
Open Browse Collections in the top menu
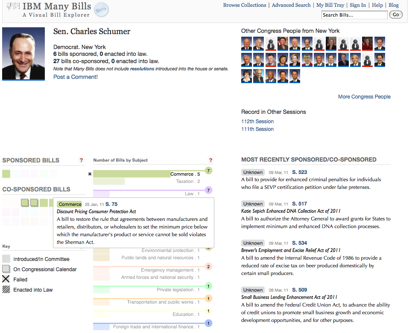[x=245, y=5]
